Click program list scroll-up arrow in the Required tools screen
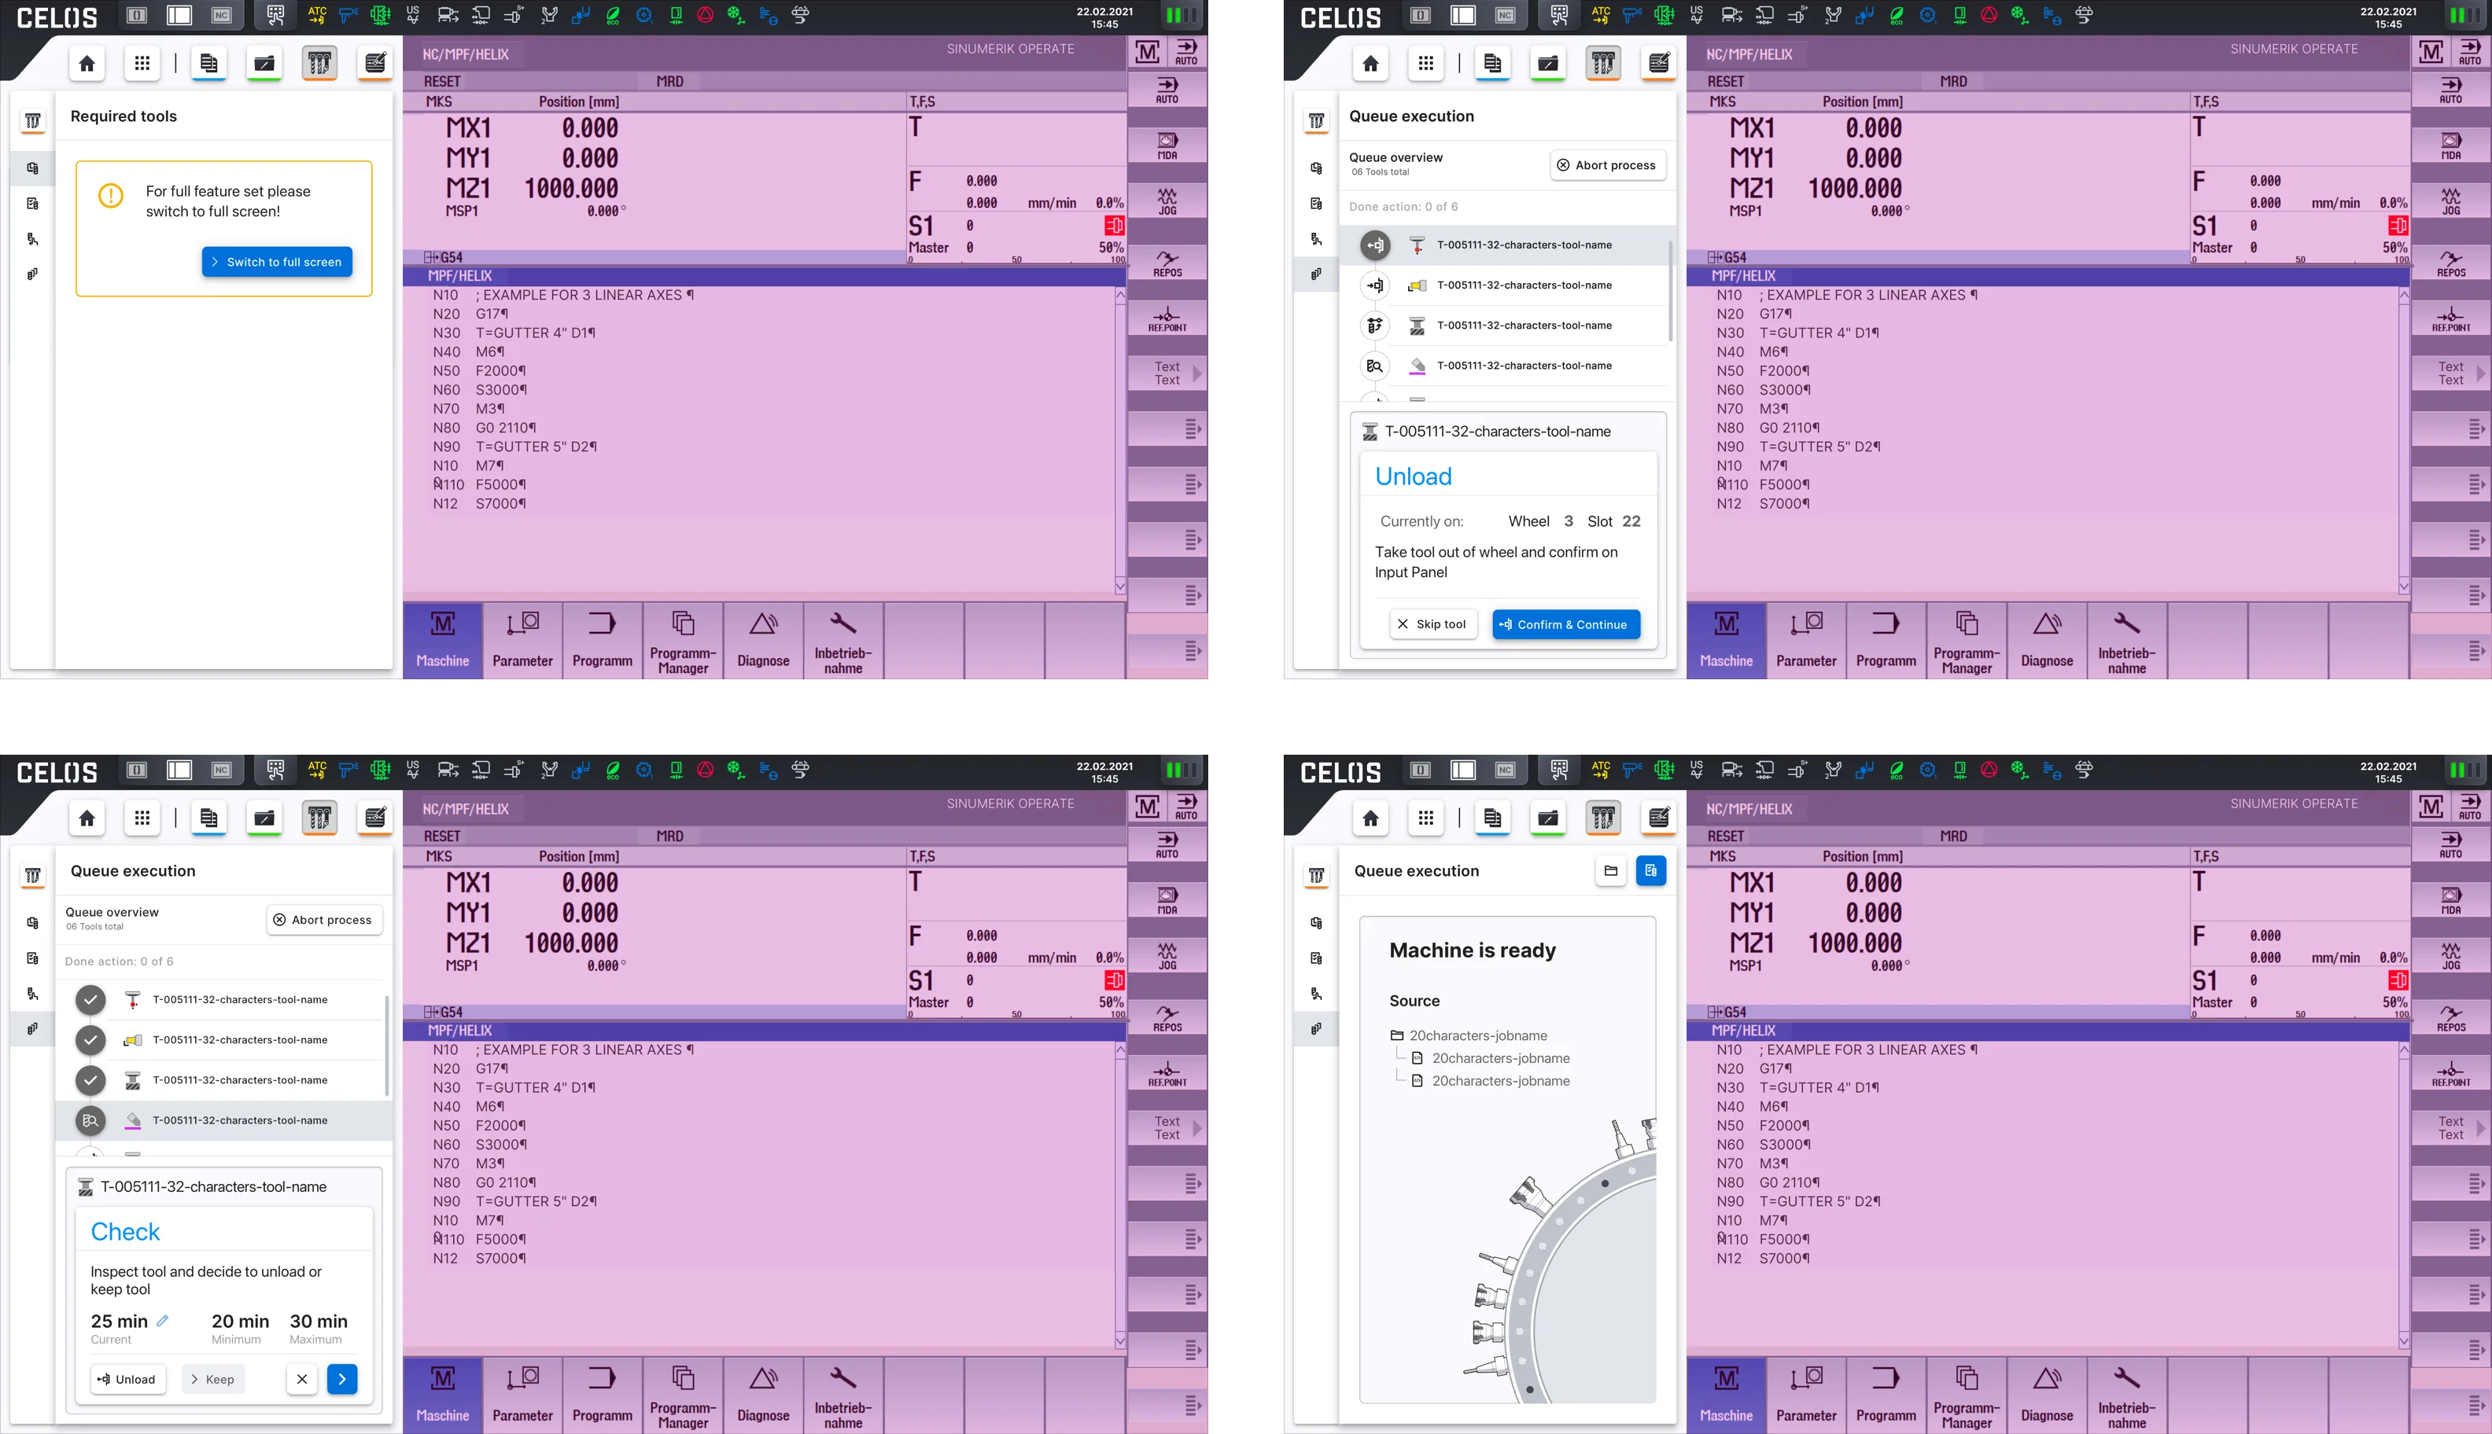The image size is (2492, 1434). point(1120,296)
